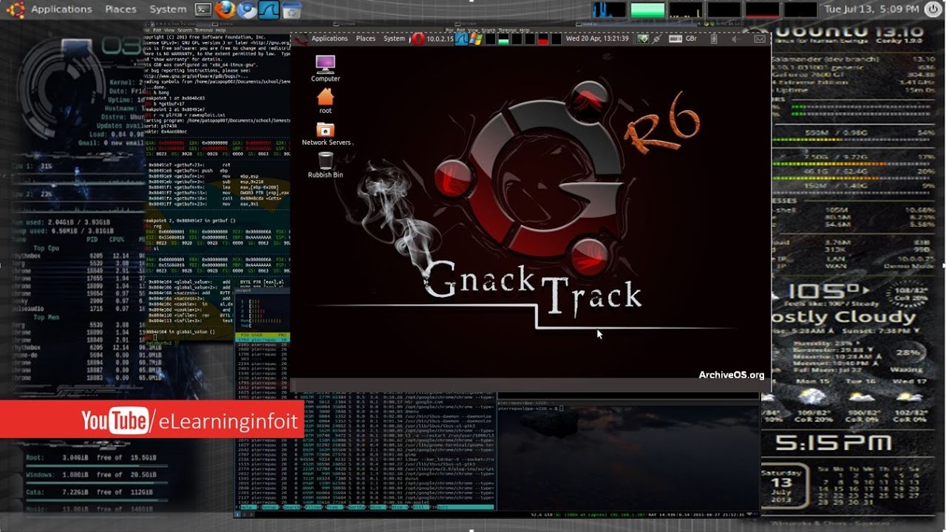
Task: Click the GnackTrack logo at panel start
Action: point(301,38)
